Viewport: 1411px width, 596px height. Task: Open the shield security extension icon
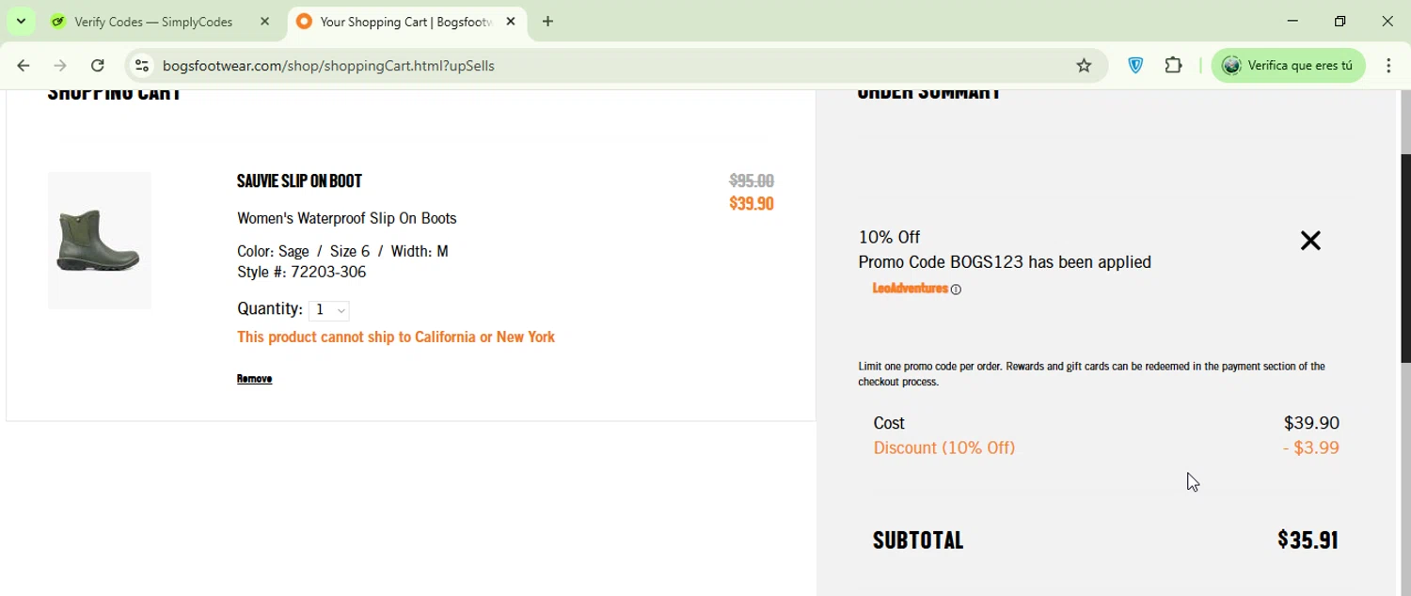click(x=1135, y=66)
